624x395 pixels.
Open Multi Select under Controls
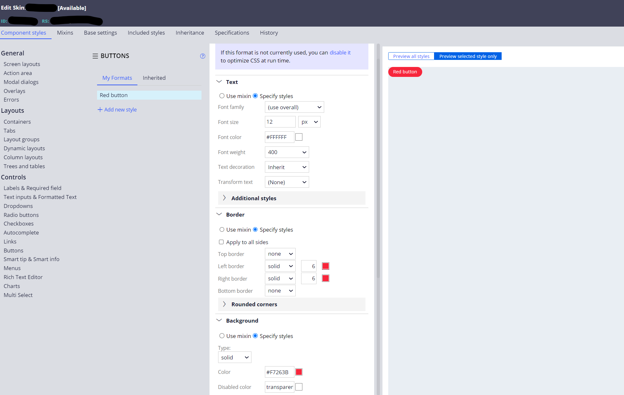point(18,295)
